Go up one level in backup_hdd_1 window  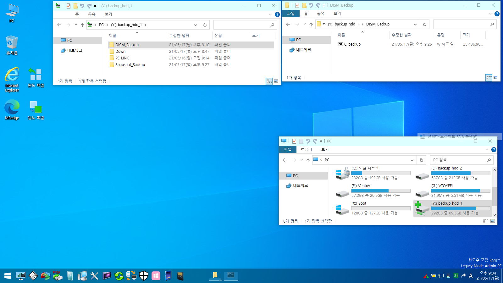point(82,25)
